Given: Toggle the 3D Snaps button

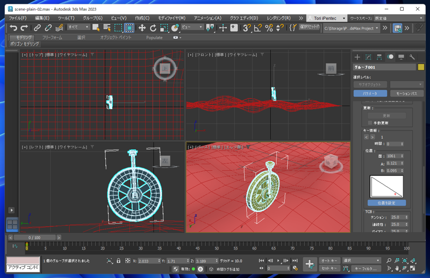Looking at the screenshot, I should 247,28.
